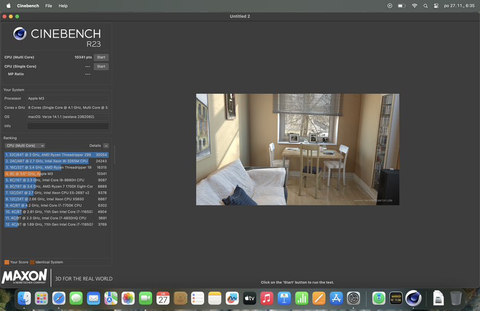Select ranking row Threadripper 16315
Screen dimensions: 480x311
pos(56,167)
